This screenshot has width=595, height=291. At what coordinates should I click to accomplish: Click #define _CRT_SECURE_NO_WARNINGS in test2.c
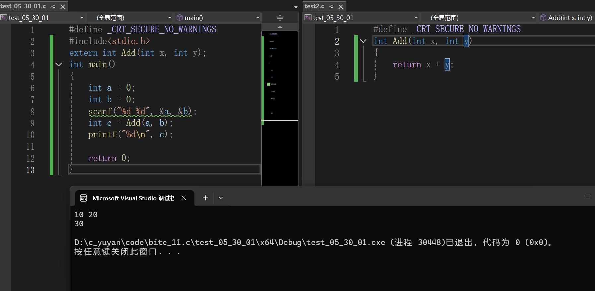pyautogui.click(x=447, y=29)
